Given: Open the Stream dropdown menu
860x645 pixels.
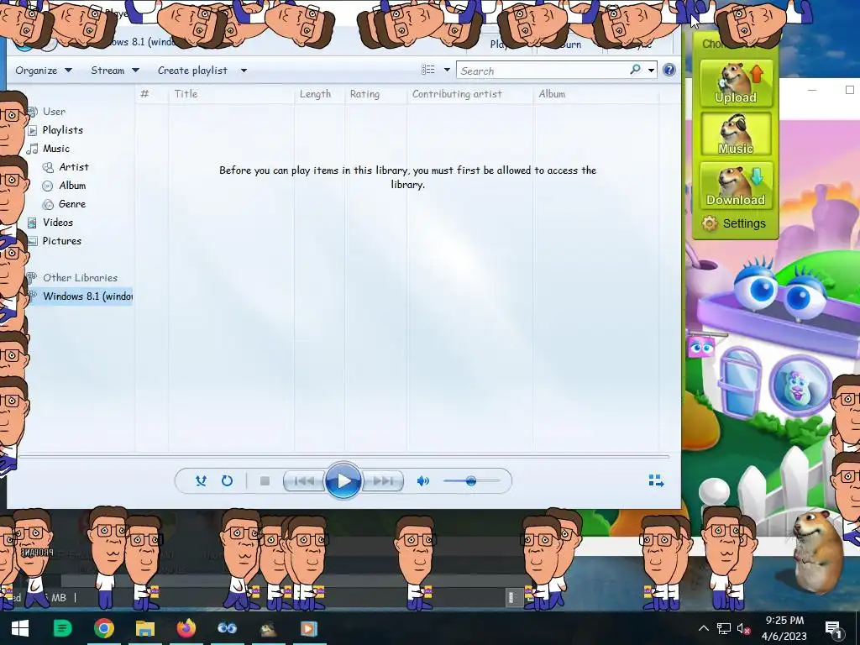Looking at the screenshot, I should 114,71.
